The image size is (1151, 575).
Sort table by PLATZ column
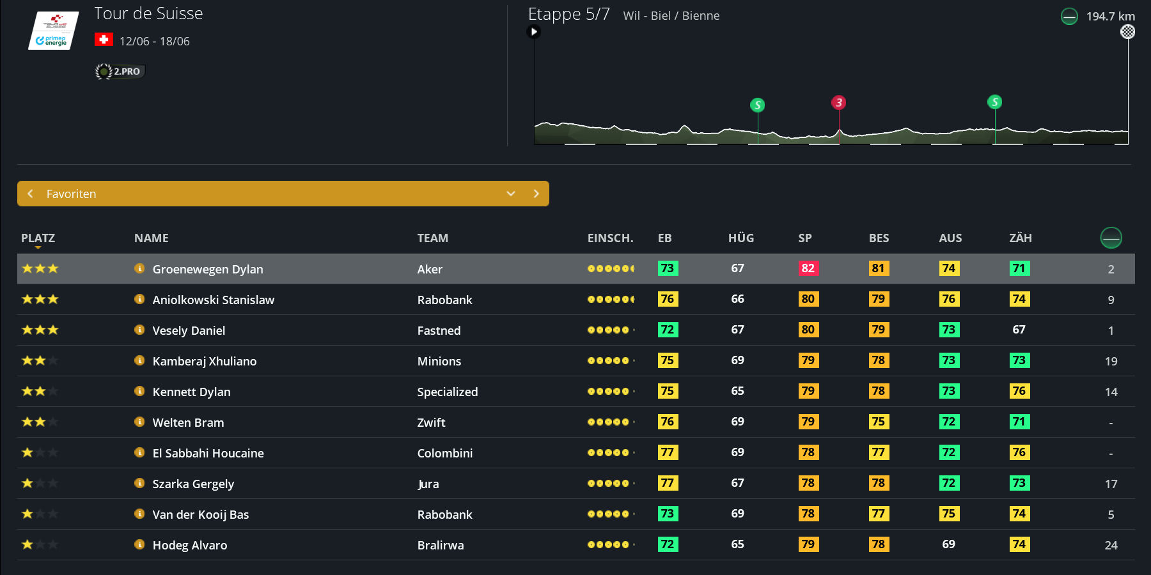38,238
